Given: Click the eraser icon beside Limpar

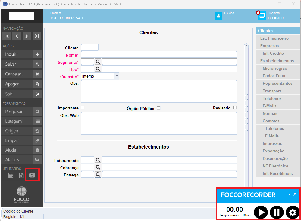Looking at the screenshot, I should 37,140.
